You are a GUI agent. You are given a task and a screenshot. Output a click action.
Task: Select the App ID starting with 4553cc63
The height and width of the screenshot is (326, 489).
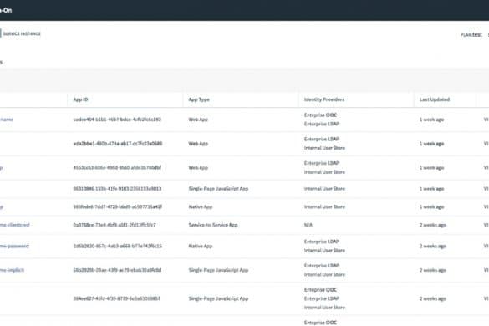(x=117, y=167)
